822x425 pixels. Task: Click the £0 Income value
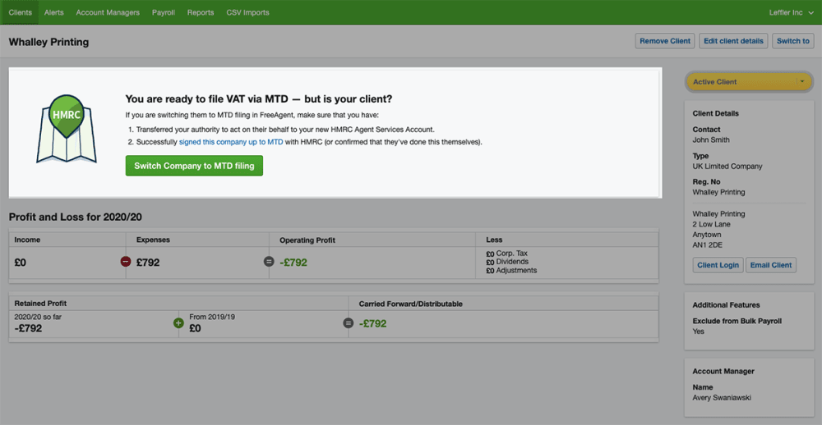pyautogui.click(x=21, y=263)
